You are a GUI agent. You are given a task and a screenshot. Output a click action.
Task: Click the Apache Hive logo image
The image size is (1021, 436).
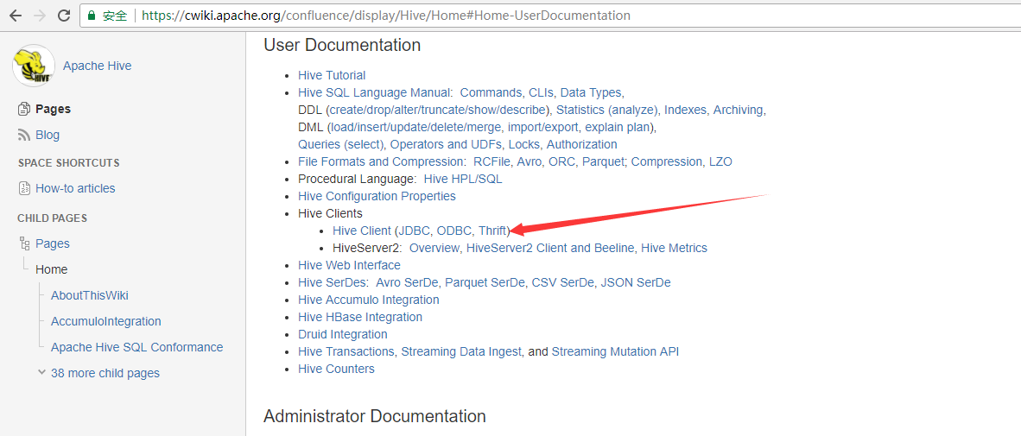click(x=33, y=66)
